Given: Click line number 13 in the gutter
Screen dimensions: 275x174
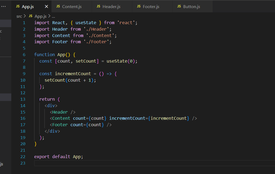Looking at the screenshot, I should 23,99.
